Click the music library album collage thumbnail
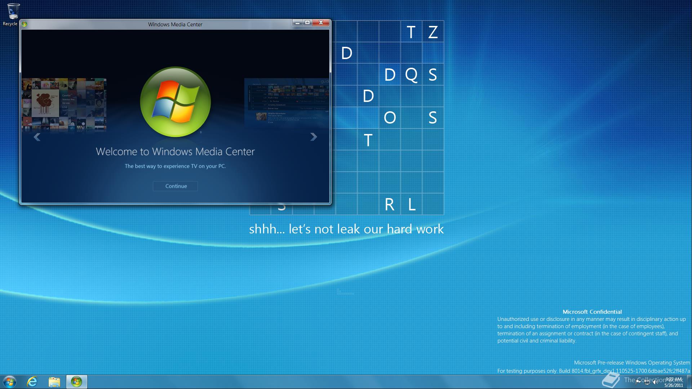 pos(64,105)
